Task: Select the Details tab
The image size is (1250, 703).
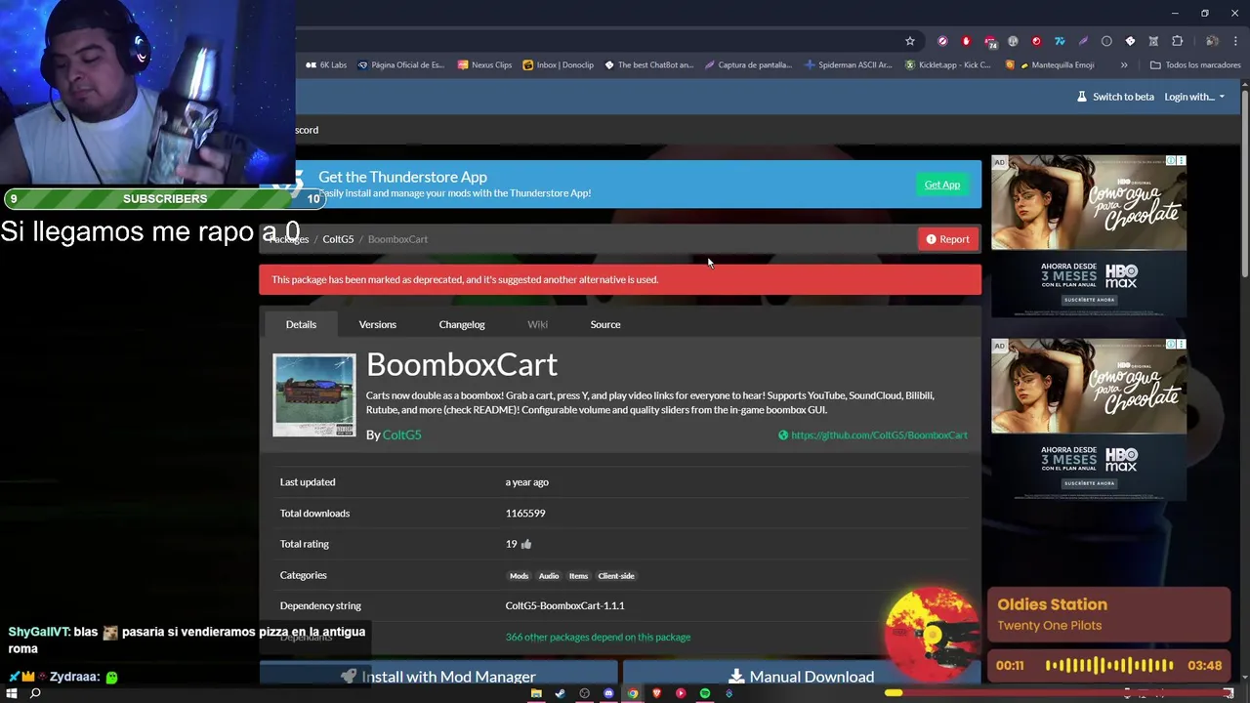Action: pyautogui.click(x=301, y=324)
